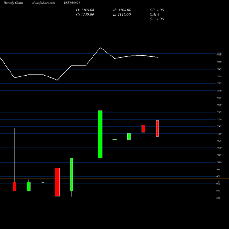Click the 1145 price axis label
This screenshot has height=229, width=229.
pos(219,126)
